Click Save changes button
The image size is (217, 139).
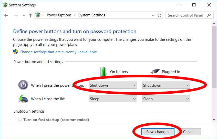[x=158, y=132]
